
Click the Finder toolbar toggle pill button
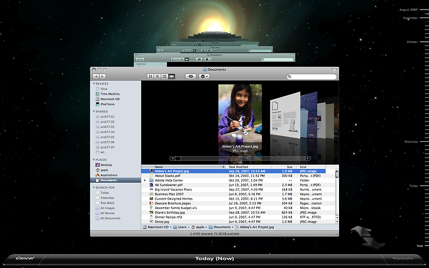pos(334,70)
